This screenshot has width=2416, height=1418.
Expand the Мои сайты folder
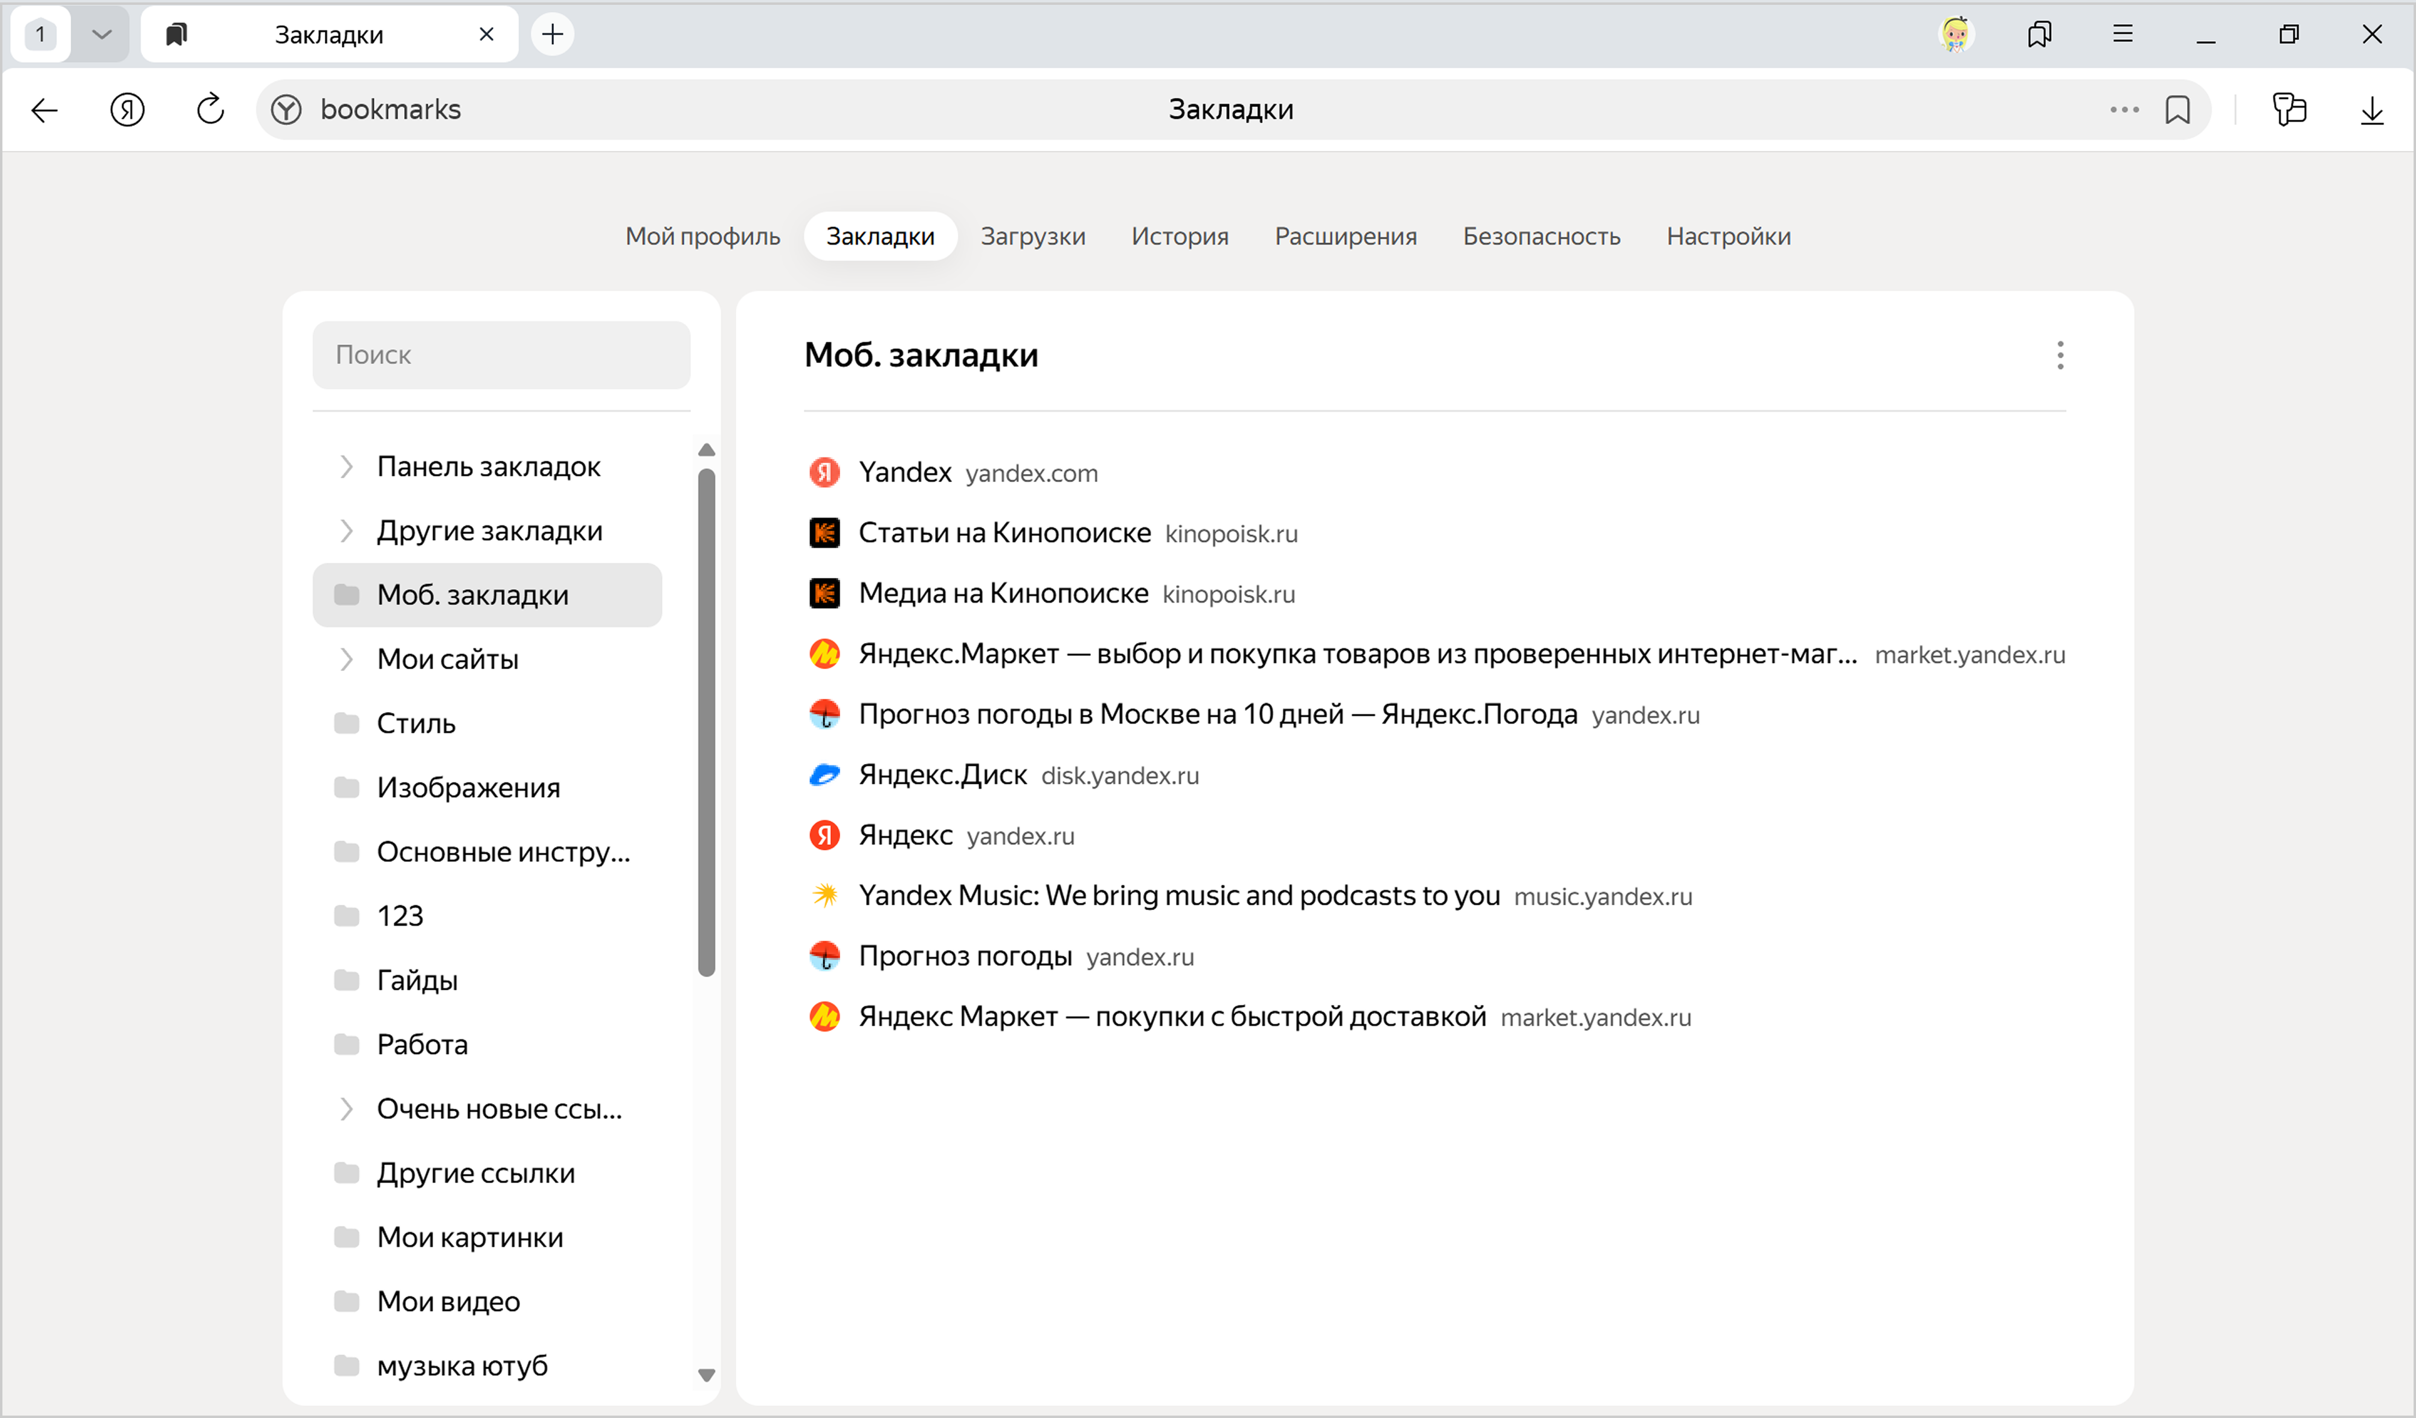click(346, 659)
